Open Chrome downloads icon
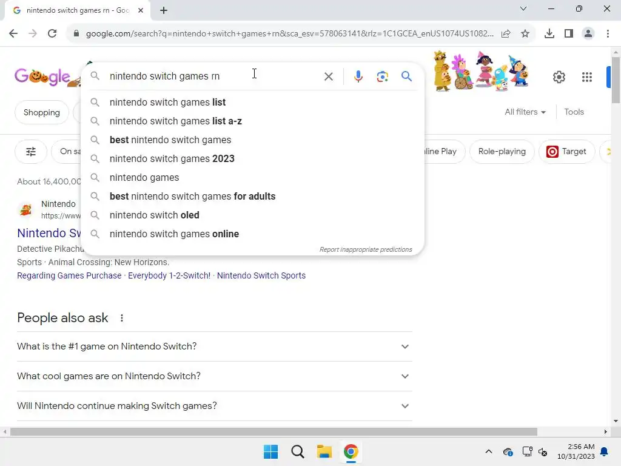The width and height of the screenshot is (621, 466). pyautogui.click(x=549, y=34)
